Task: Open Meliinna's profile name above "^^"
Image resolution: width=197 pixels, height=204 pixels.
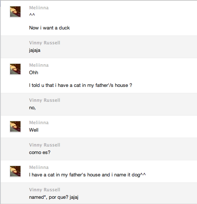Action: point(39,8)
